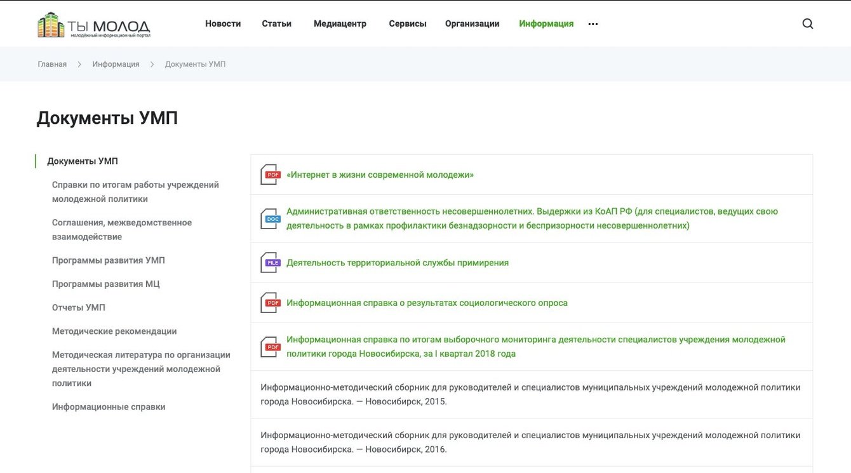Open the Новости menu item
This screenshot has width=851, height=473.
tap(223, 24)
